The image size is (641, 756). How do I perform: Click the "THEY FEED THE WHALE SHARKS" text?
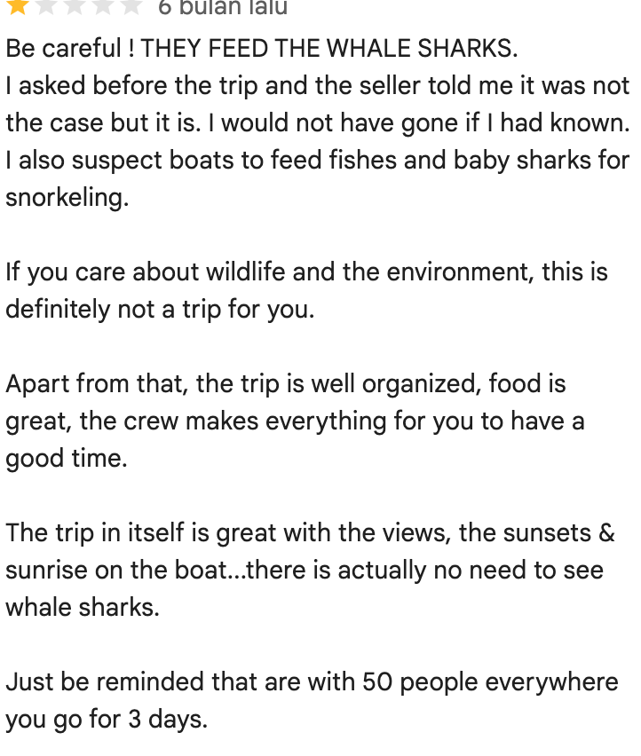click(328, 49)
